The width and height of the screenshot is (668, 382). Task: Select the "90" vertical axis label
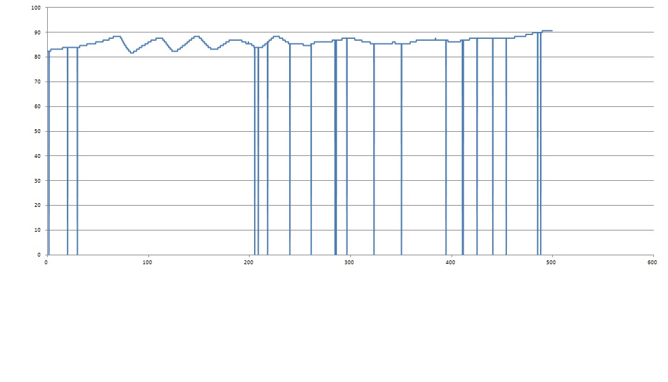click(x=36, y=32)
